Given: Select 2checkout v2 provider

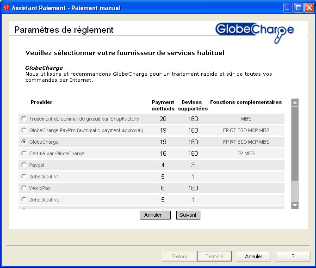Looking at the screenshot, I should pos(24,200).
